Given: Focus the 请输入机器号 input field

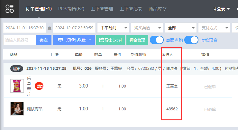Looking at the screenshot, I should (20, 40).
